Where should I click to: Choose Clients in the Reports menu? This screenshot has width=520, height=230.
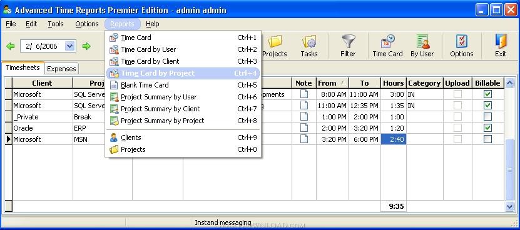183,137
